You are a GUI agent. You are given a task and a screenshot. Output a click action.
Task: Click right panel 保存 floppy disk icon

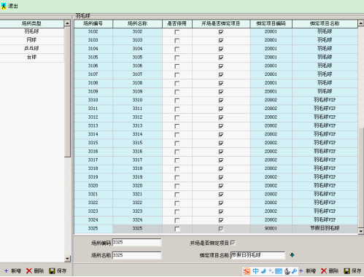click(x=346, y=271)
